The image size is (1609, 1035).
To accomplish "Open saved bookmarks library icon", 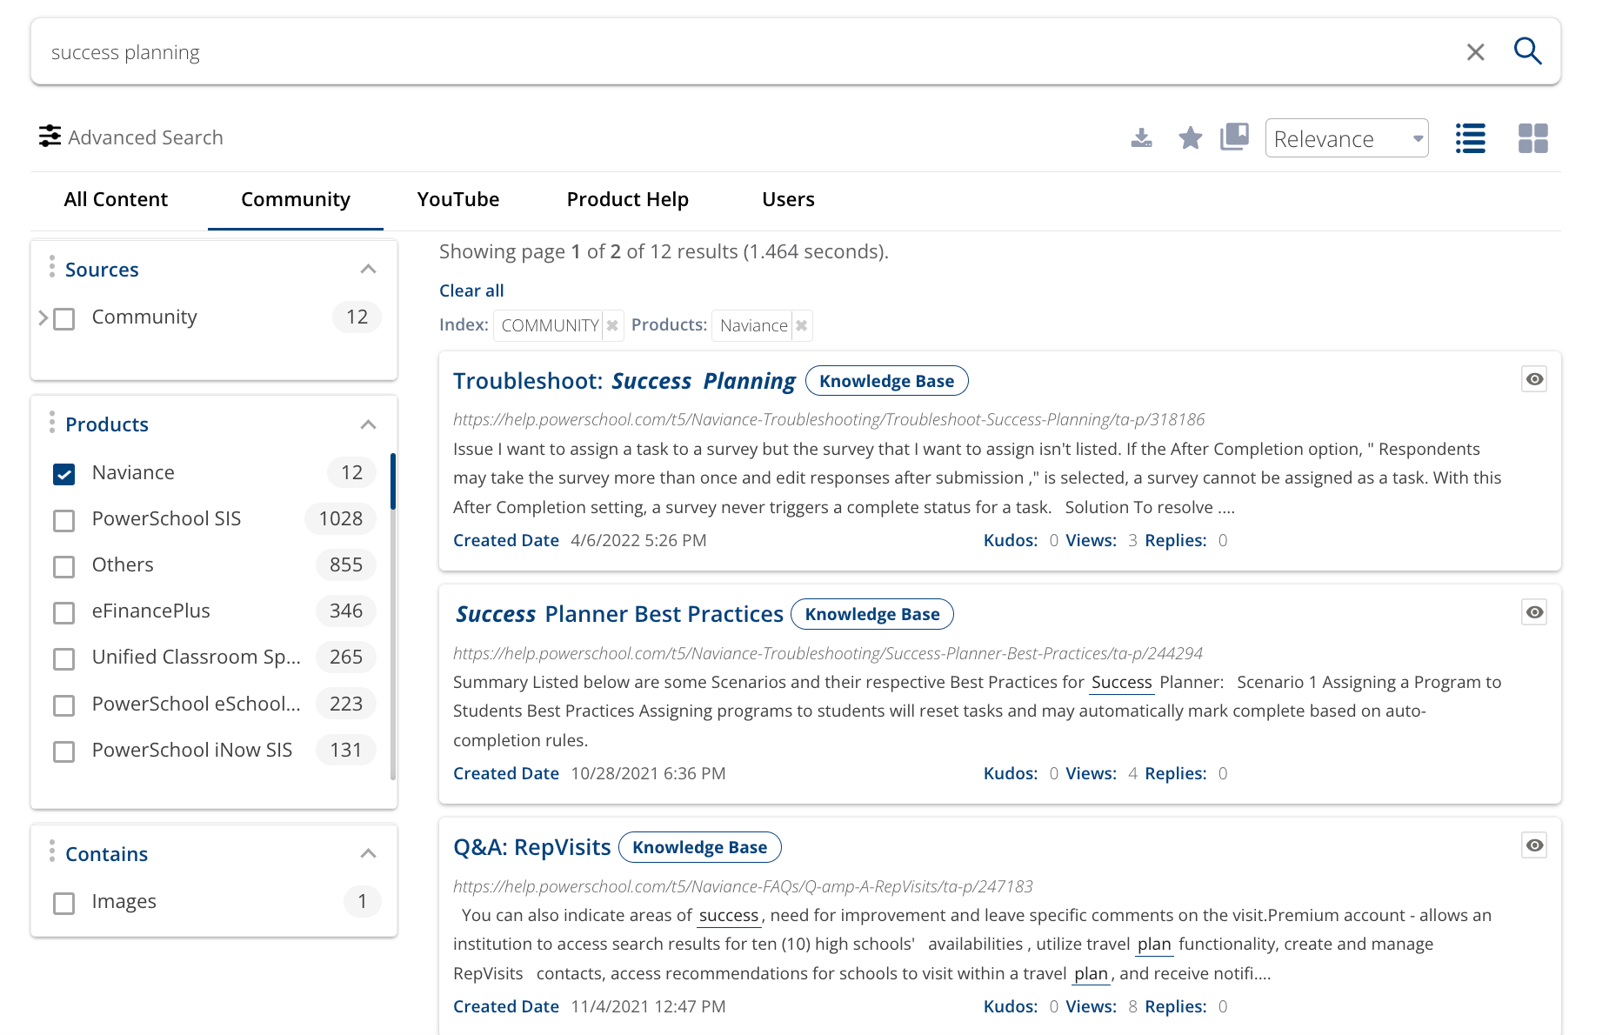I will [1234, 137].
